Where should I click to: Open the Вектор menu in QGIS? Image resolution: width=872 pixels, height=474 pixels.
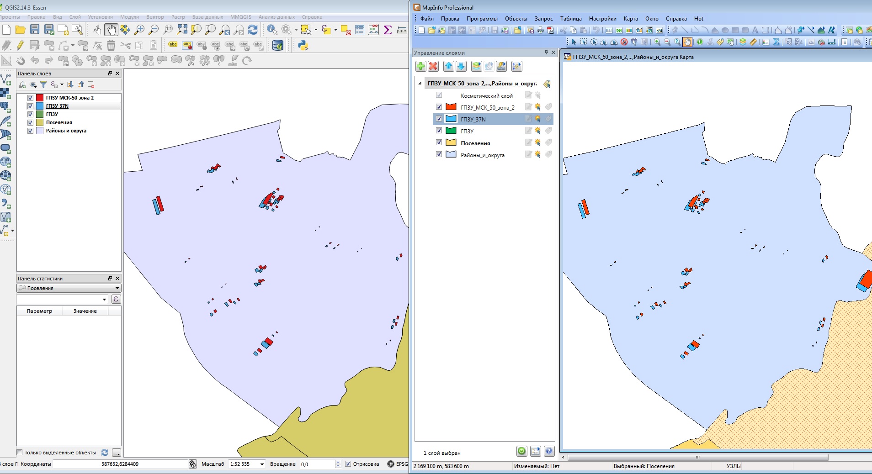155,17
